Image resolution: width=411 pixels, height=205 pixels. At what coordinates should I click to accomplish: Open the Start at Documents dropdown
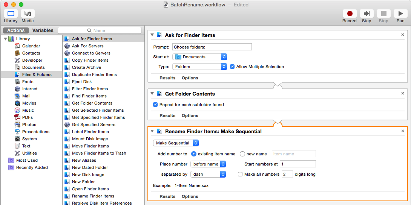[200, 57]
